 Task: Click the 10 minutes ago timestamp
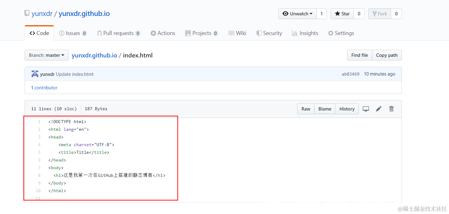point(379,74)
